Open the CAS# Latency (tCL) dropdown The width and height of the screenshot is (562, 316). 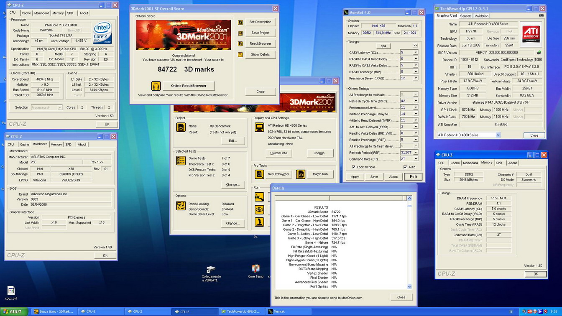pos(415,53)
